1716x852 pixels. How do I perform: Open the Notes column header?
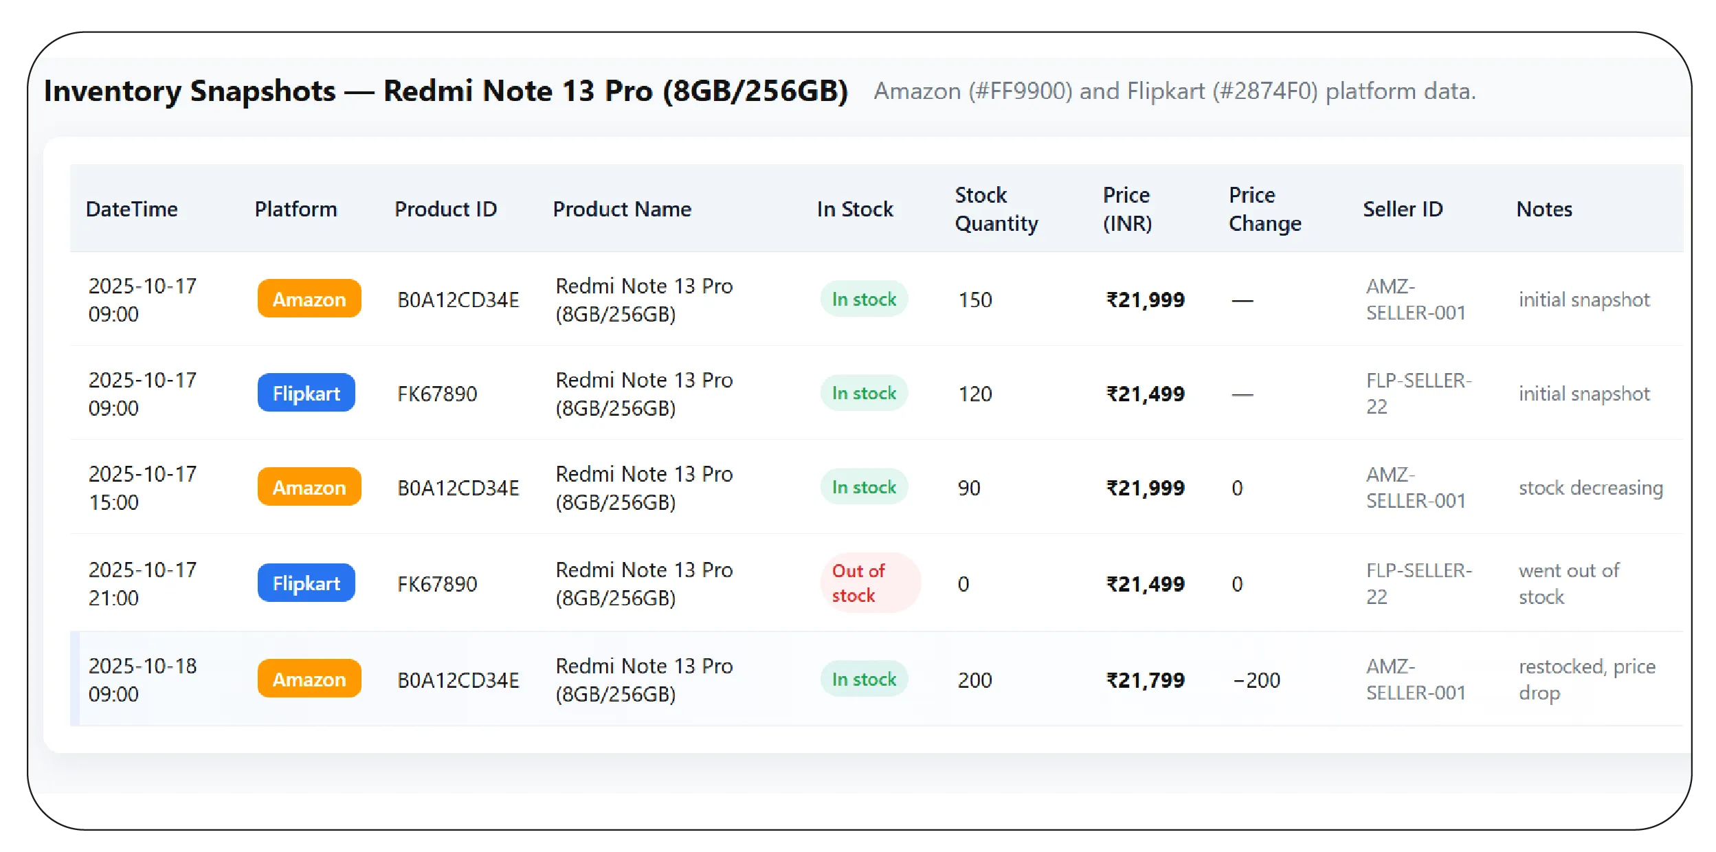click(x=1543, y=209)
